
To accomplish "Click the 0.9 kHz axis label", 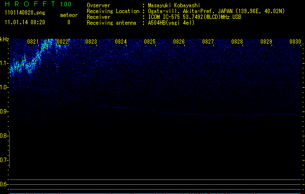I will click(x=3, y=112).
